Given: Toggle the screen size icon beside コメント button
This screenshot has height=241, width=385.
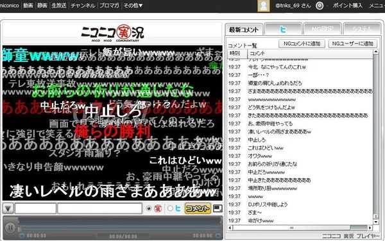Looking at the screenshot, I should point(218,208).
